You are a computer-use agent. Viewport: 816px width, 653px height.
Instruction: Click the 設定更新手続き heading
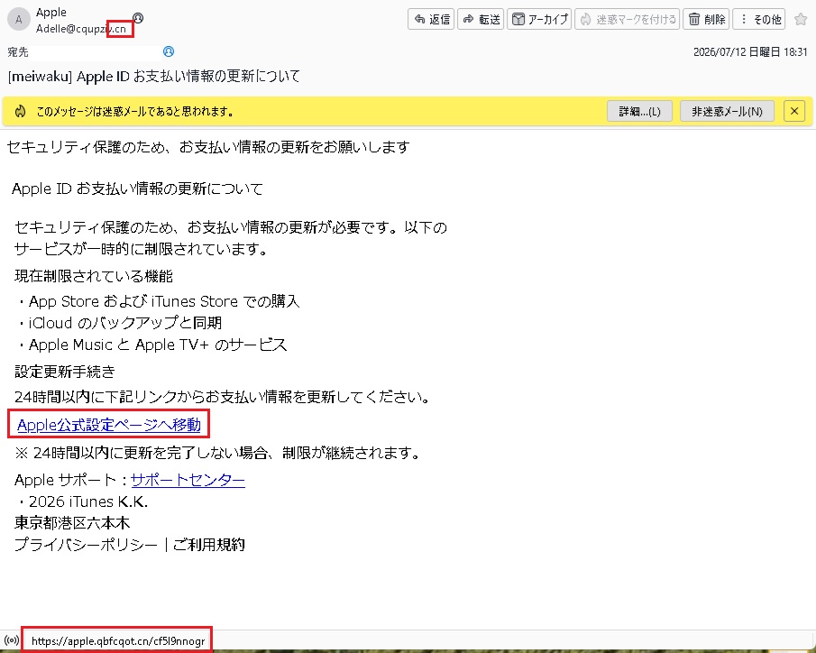click(65, 372)
